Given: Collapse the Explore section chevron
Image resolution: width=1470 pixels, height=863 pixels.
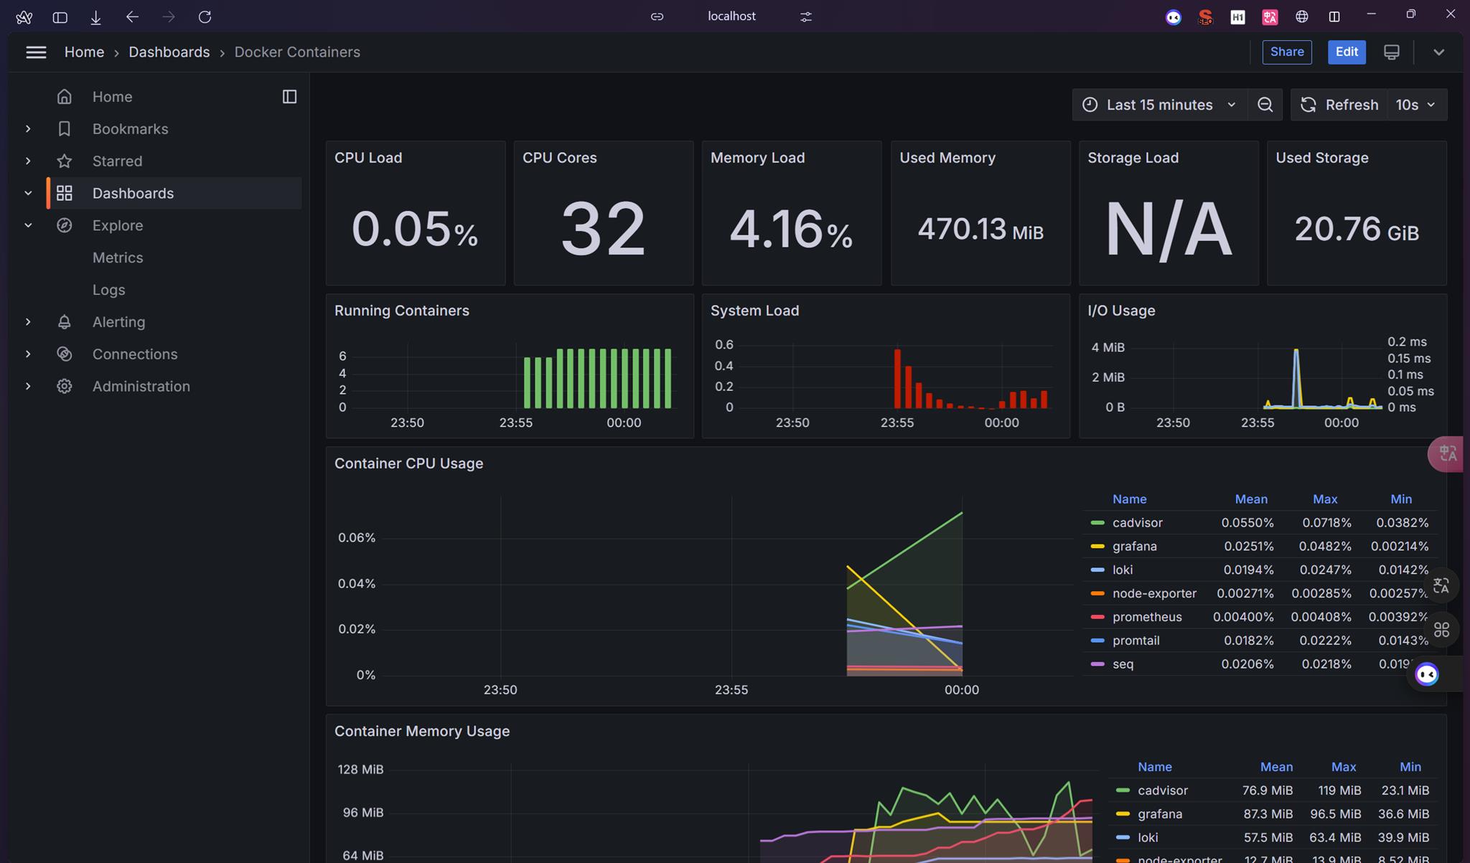Looking at the screenshot, I should (28, 225).
